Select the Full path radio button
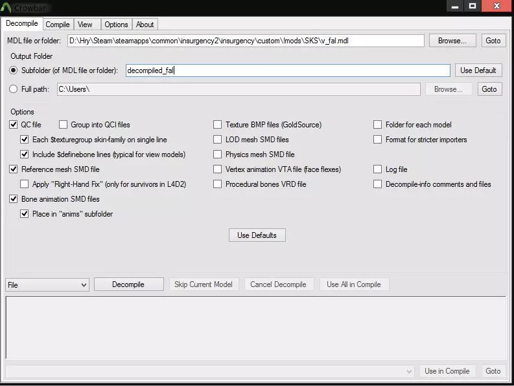514x386 pixels. click(14, 89)
